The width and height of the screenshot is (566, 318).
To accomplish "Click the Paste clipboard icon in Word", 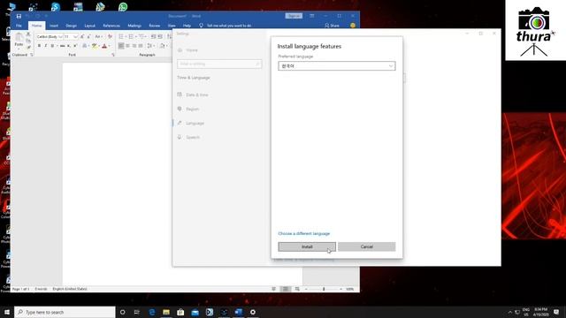I will (19, 37).
